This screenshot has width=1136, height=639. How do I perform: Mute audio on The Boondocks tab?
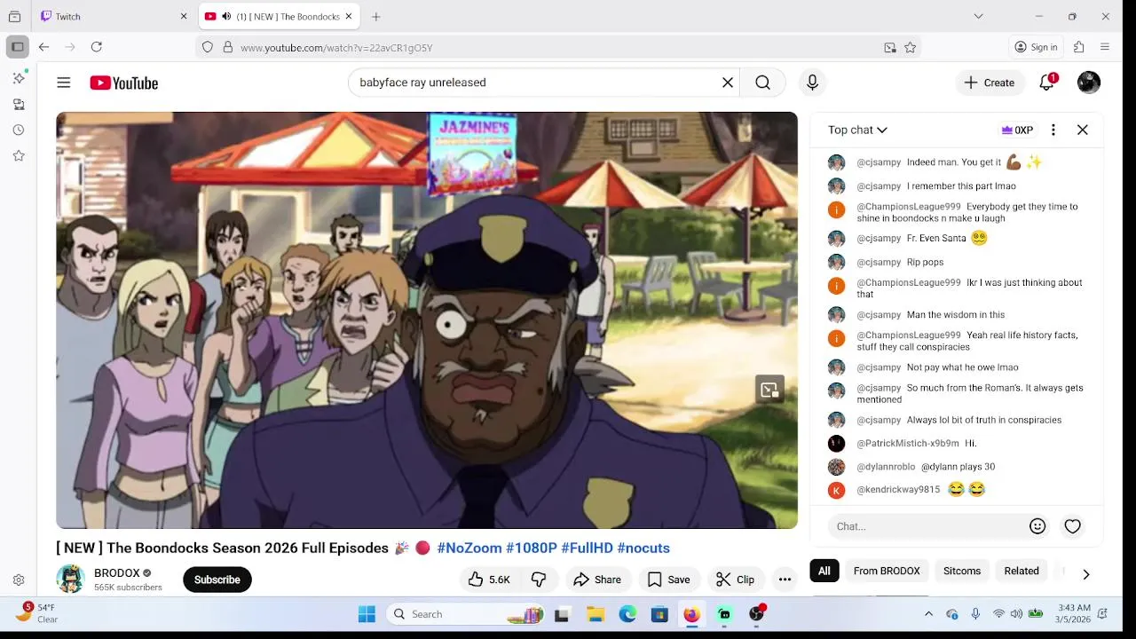(226, 16)
